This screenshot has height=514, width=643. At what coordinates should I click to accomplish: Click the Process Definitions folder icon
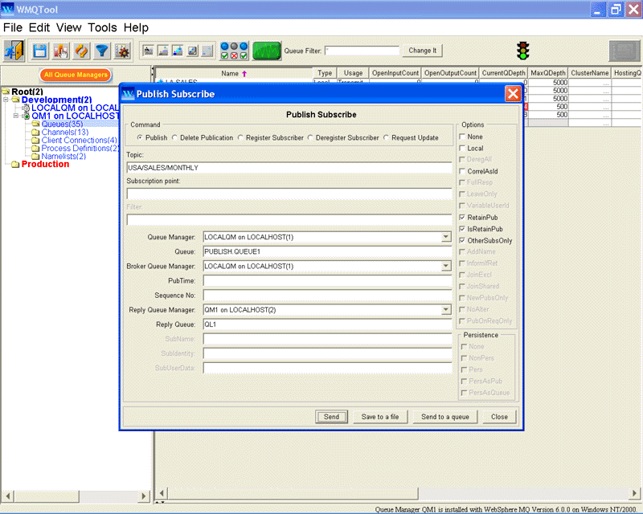[x=35, y=148]
